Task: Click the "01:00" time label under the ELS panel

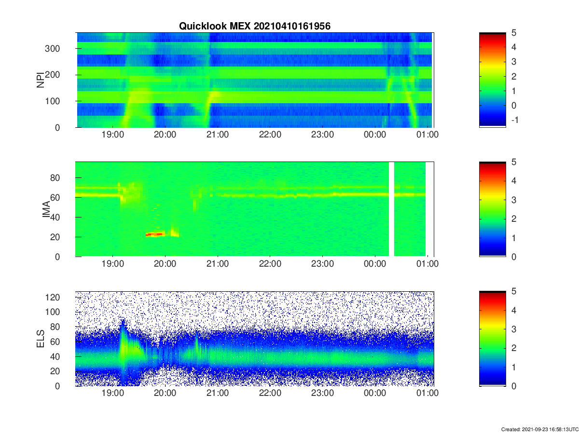Action: pyautogui.click(x=428, y=394)
